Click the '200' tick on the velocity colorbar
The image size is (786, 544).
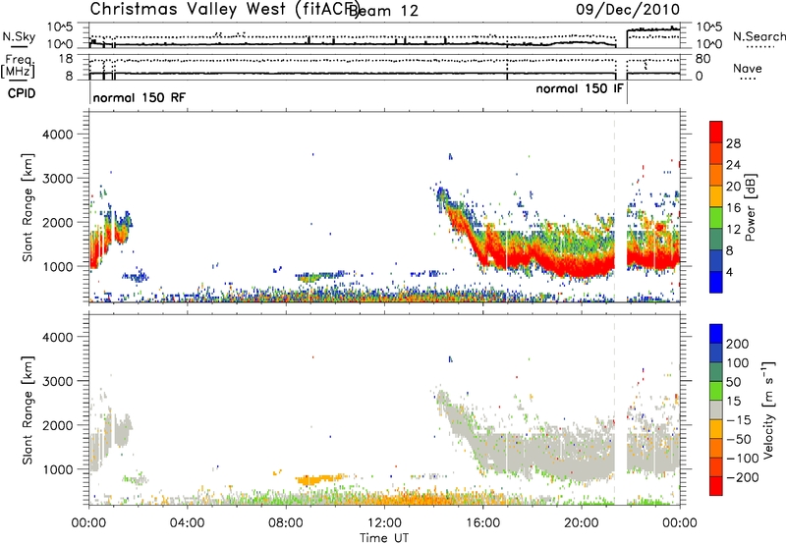tap(738, 344)
